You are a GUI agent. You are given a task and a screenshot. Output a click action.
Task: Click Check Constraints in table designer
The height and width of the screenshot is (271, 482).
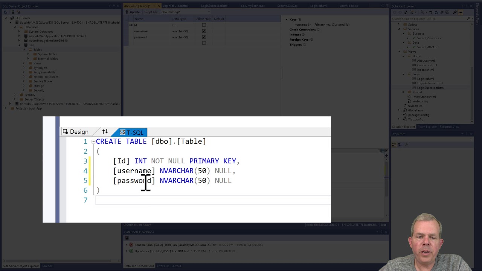pyautogui.click(x=303, y=30)
